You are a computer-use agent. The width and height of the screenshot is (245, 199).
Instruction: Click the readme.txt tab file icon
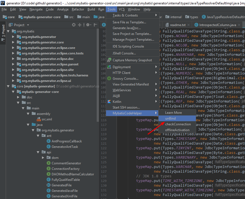pyautogui.click(x=167, y=25)
